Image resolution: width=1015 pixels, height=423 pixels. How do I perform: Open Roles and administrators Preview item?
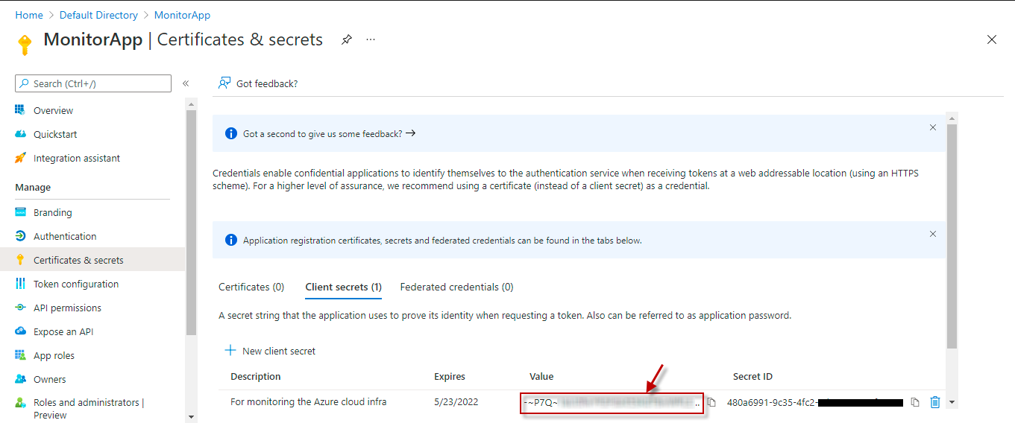[x=89, y=408]
